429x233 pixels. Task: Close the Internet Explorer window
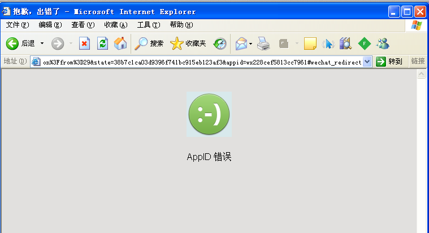[x=420, y=12]
